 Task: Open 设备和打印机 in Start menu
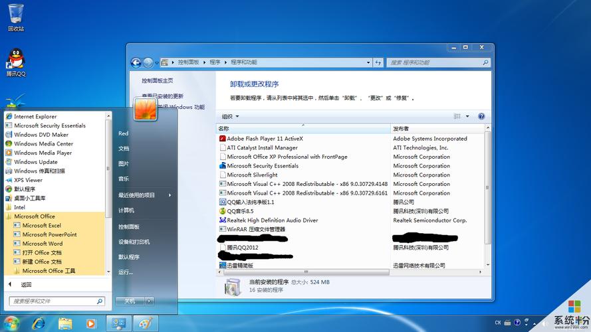[134, 242]
